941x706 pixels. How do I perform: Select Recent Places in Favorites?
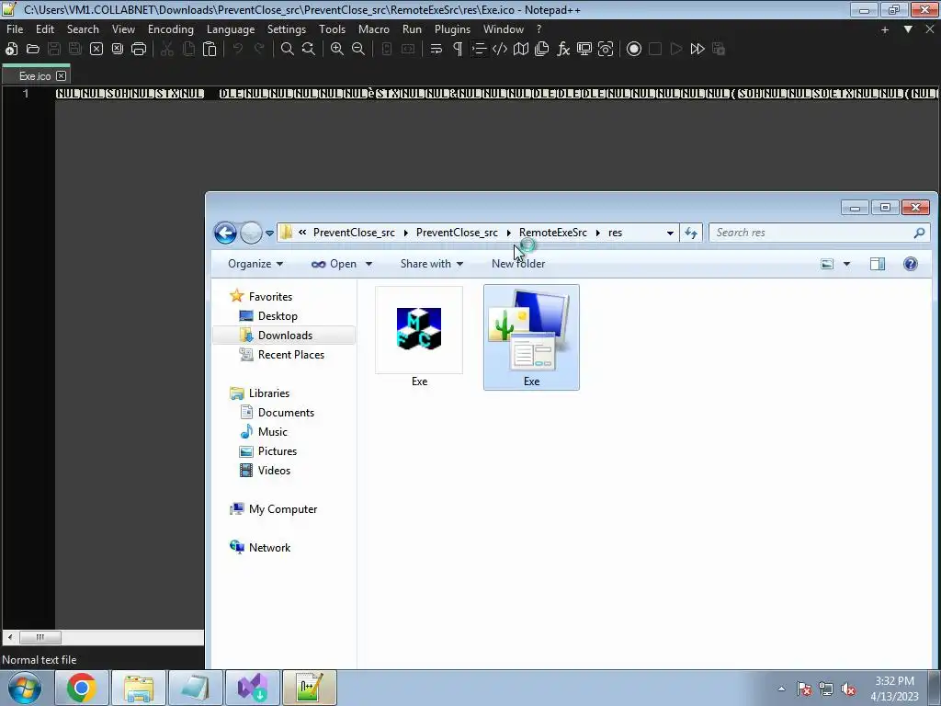pos(291,354)
